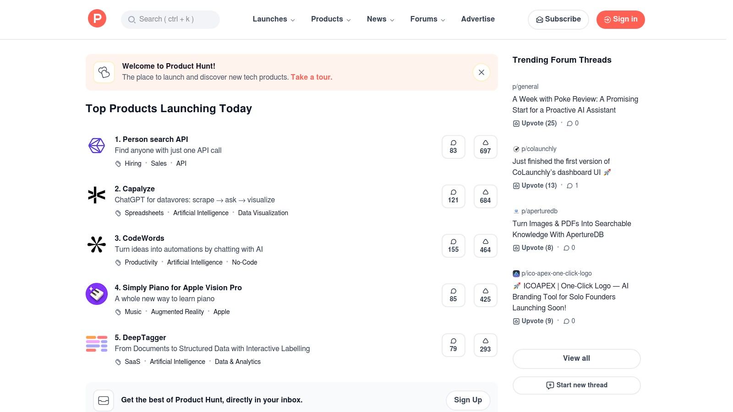Open the Simply Piano purple icon
733x412 pixels.
(x=97, y=294)
